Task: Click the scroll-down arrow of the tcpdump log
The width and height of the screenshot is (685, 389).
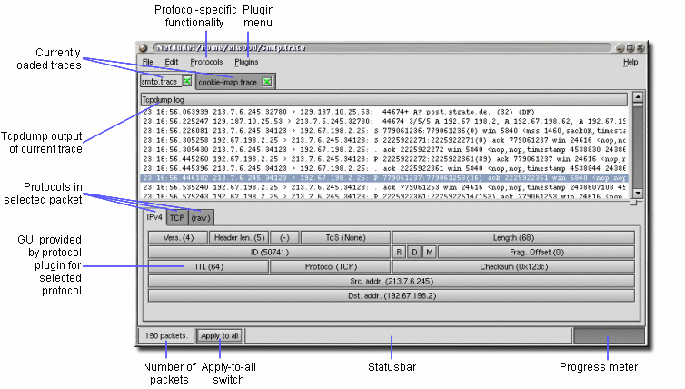Action: tap(637, 193)
